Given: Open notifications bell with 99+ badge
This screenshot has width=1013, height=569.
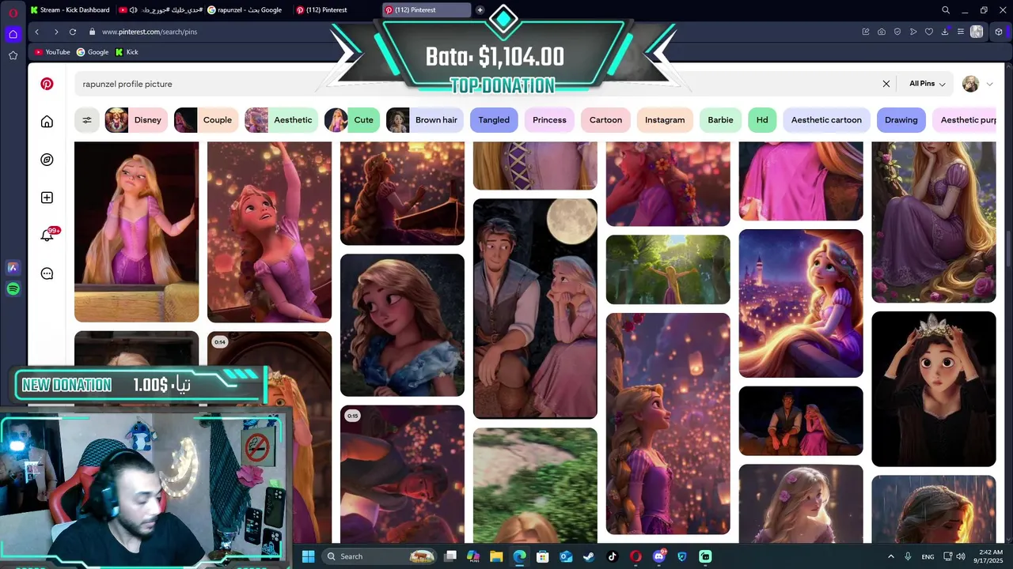Looking at the screenshot, I should point(47,235).
